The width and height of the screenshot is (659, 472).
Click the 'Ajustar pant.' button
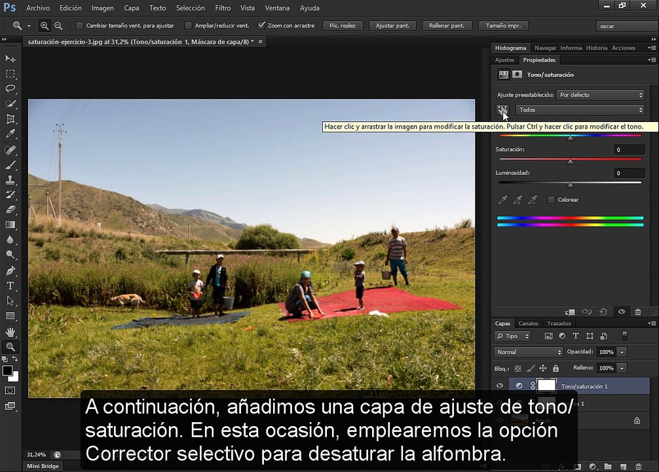coord(392,26)
